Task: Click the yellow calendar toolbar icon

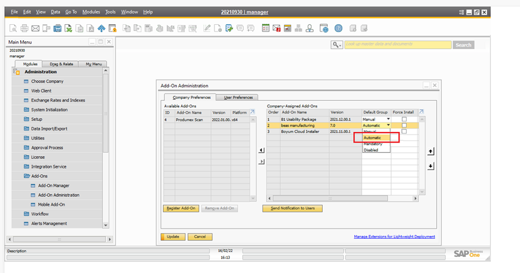Action: pos(287,28)
